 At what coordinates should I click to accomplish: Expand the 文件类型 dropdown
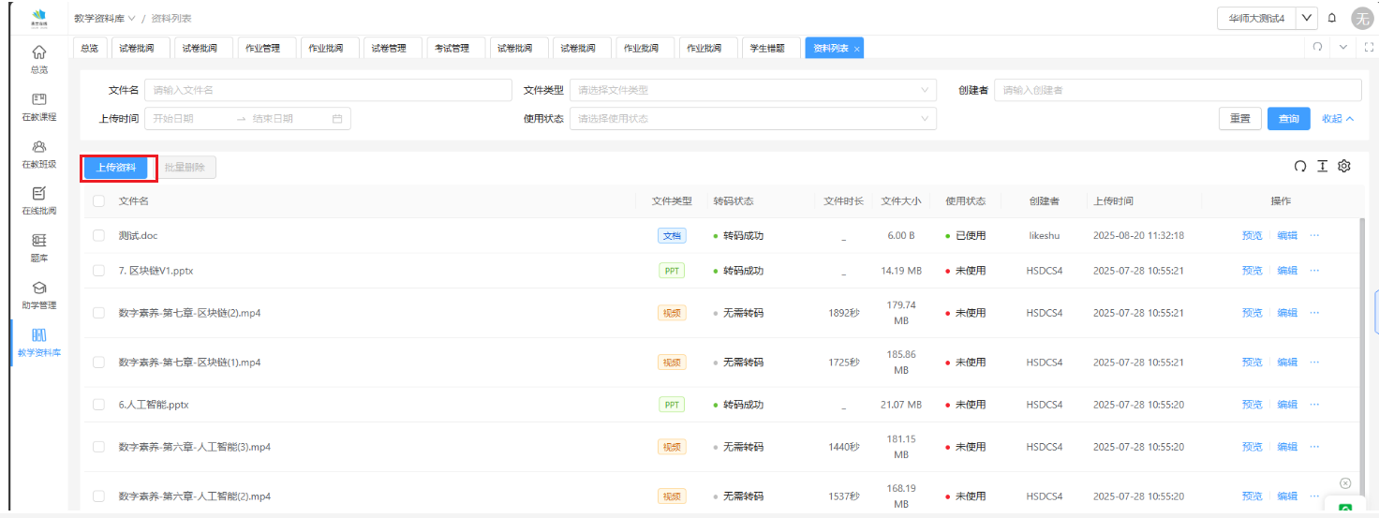click(x=752, y=90)
